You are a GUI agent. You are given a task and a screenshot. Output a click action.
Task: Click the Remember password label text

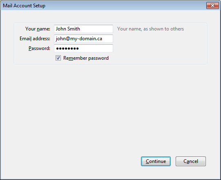pyautogui.click(x=86, y=58)
